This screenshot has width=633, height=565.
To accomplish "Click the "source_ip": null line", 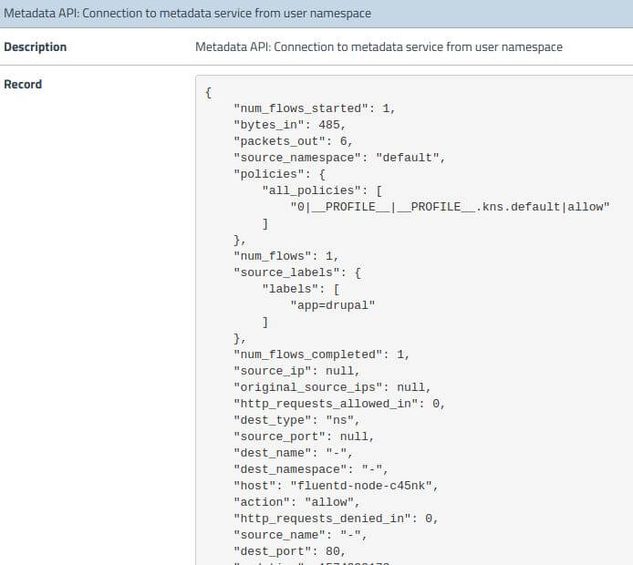I will [296, 371].
